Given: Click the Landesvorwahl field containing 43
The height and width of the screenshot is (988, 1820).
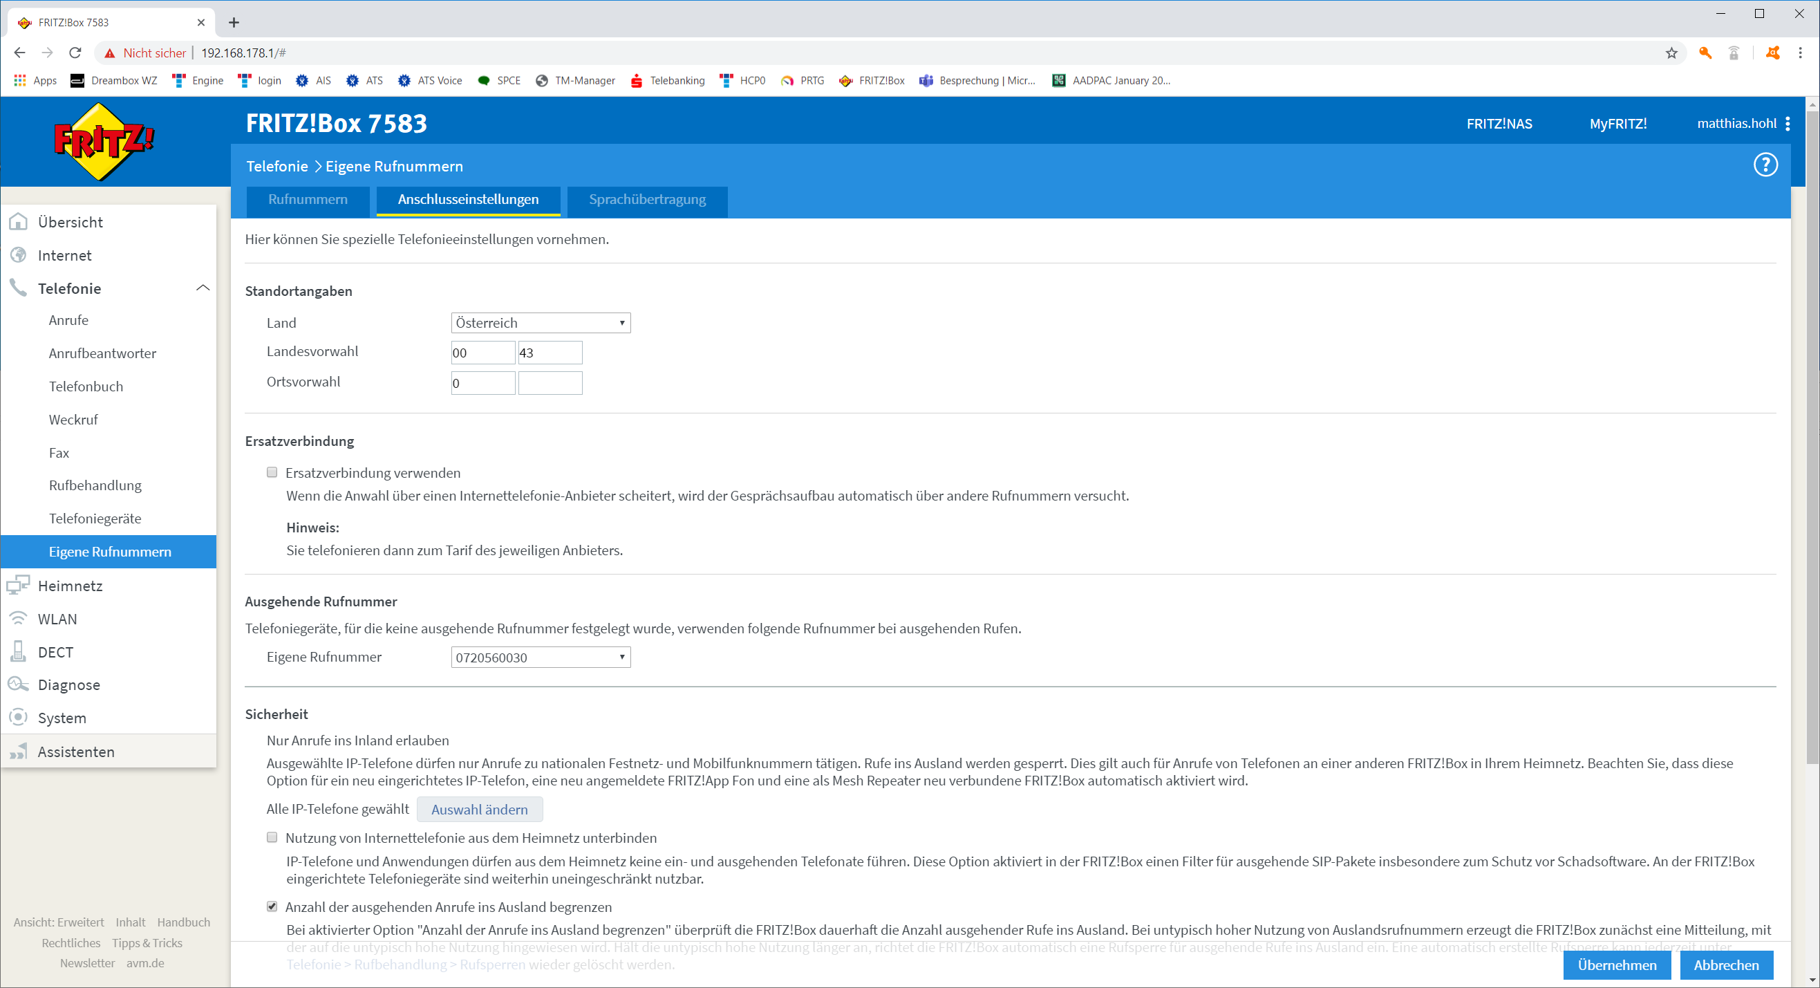Looking at the screenshot, I should 550,353.
